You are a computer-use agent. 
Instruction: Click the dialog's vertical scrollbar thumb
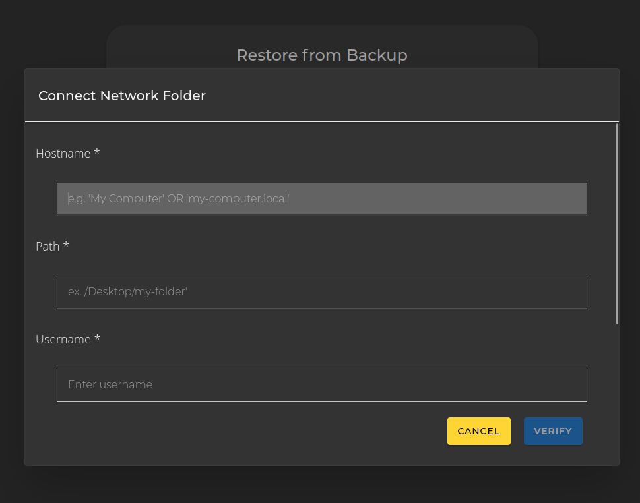617,224
